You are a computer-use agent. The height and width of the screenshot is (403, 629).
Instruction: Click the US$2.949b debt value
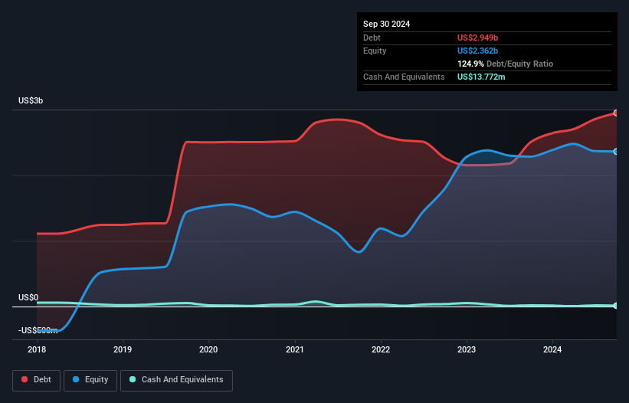coord(477,38)
